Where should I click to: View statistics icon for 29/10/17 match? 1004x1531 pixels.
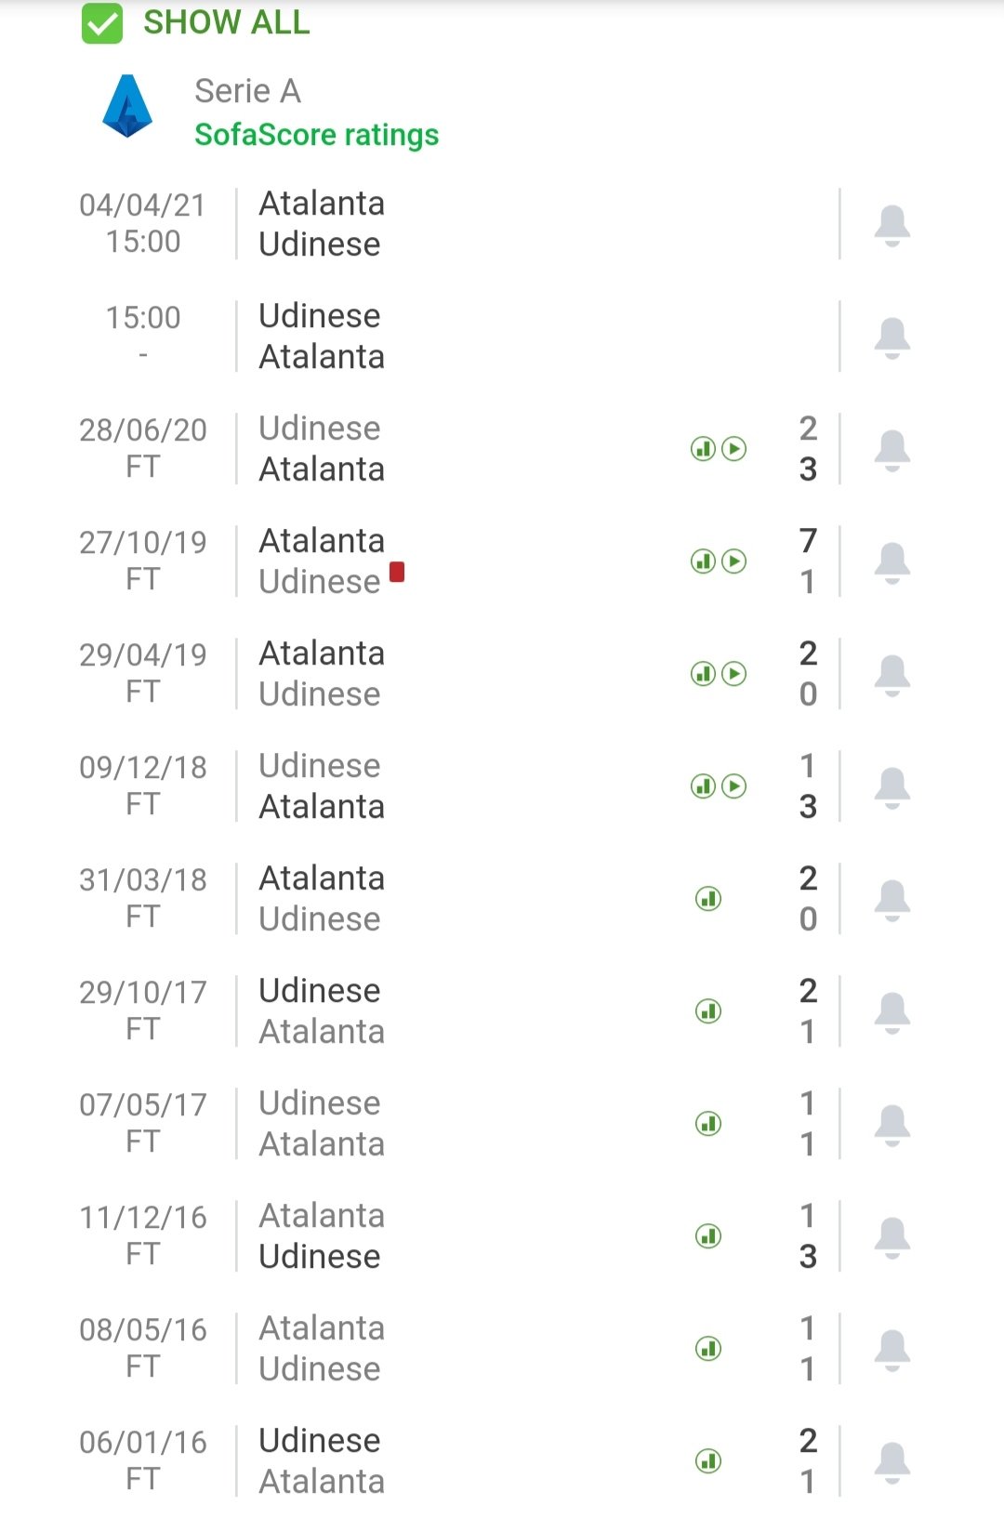point(708,1011)
